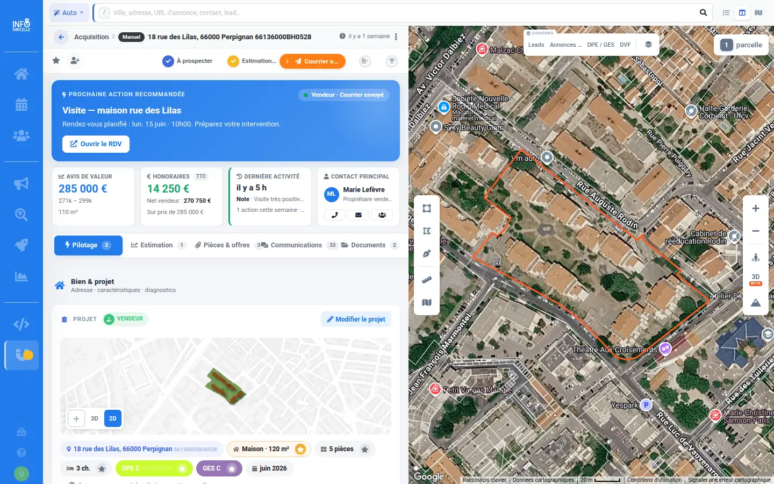
Task: Click the add-user icon next to star
Action: pyautogui.click(x=75, y=61)
